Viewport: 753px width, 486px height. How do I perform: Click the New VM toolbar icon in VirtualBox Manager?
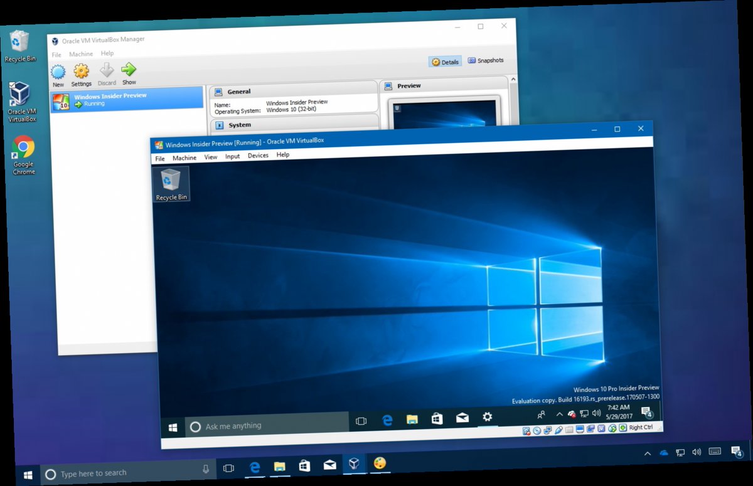(58, 71)
